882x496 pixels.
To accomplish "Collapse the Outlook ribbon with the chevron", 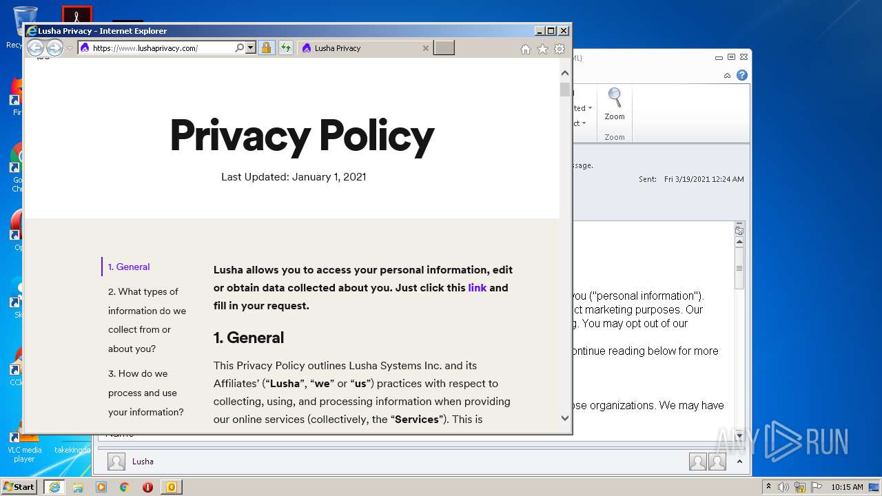I will tap(727, 75).
